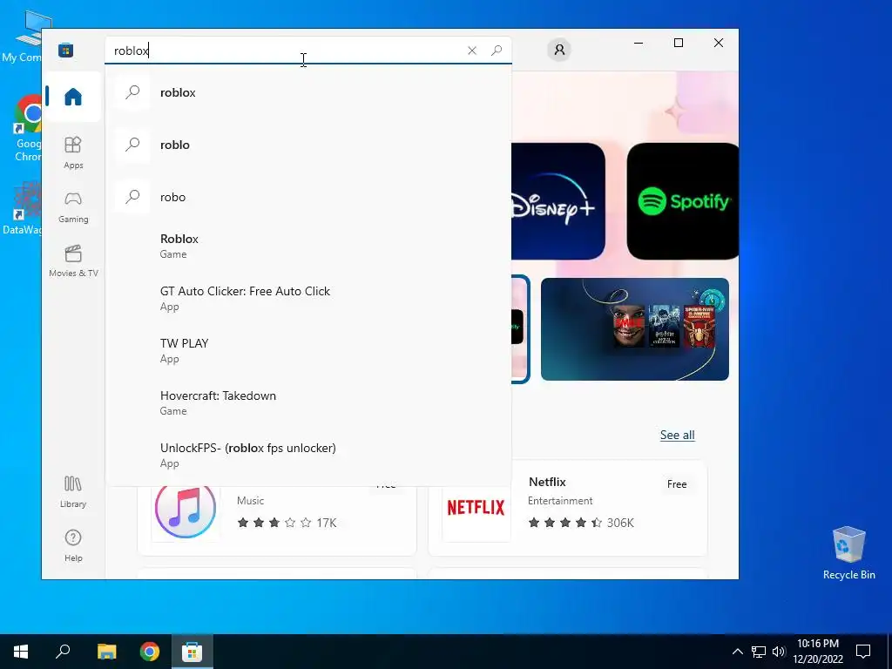Select the Recycle Bin desktop icon
This screenshot has width=892, height=669.
848,552
